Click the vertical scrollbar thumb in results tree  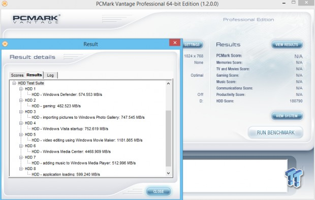tap(168, 139)
